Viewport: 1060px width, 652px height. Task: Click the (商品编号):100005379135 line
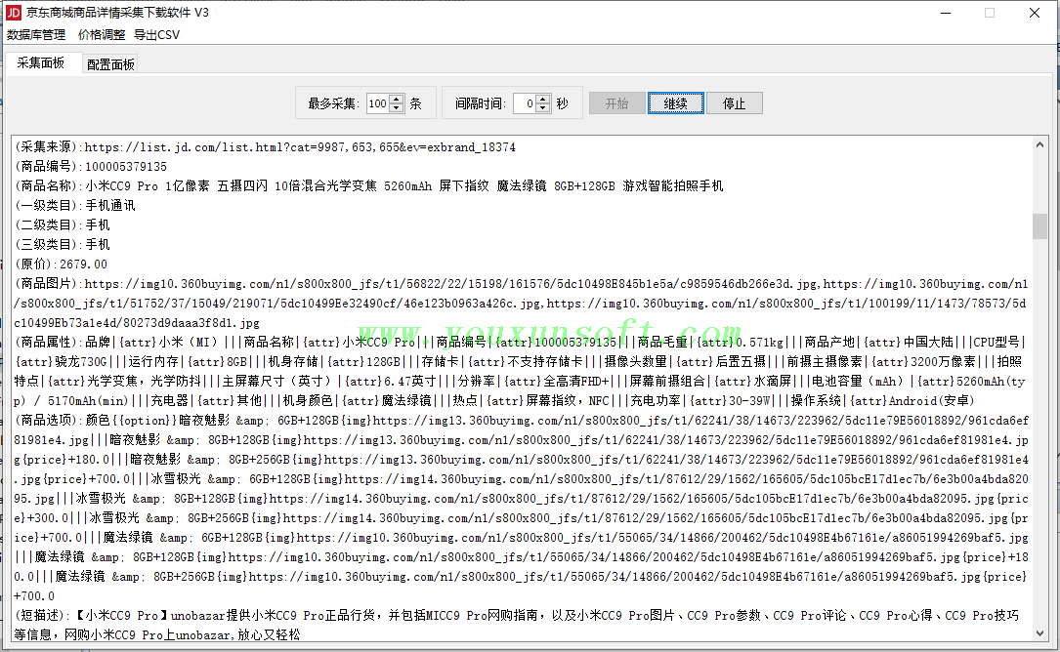click(x=91, y=166)
